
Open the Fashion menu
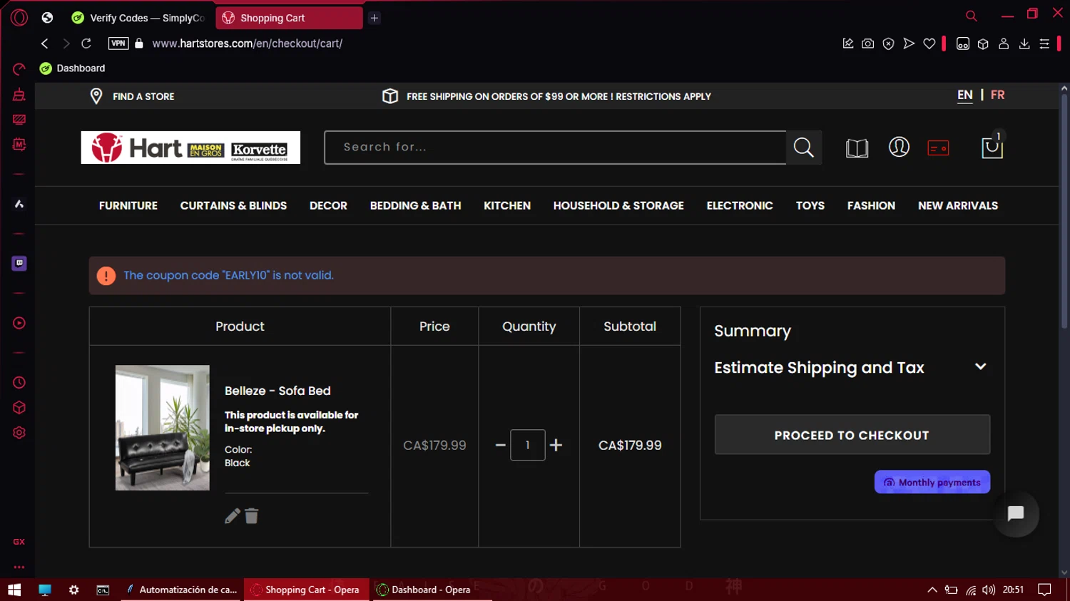tap(871, 205)
